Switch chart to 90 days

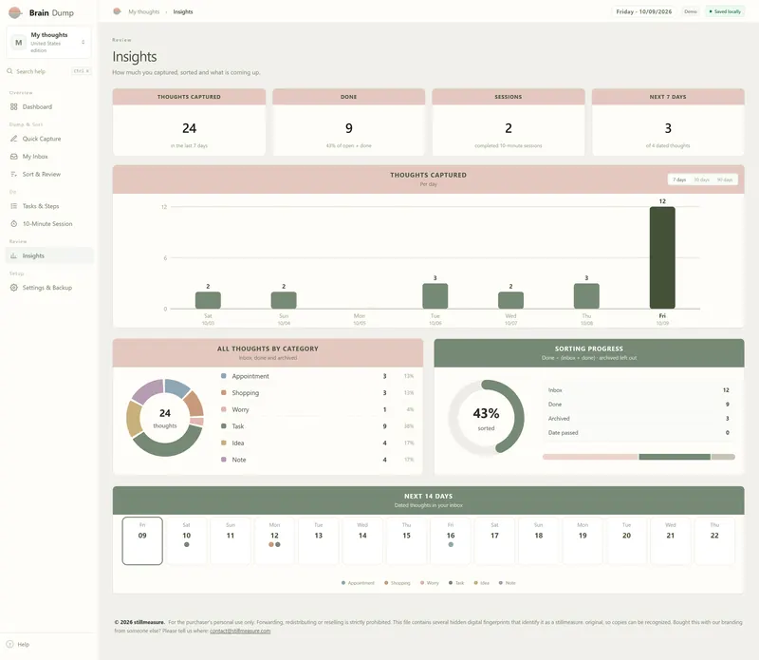(725, 179)
